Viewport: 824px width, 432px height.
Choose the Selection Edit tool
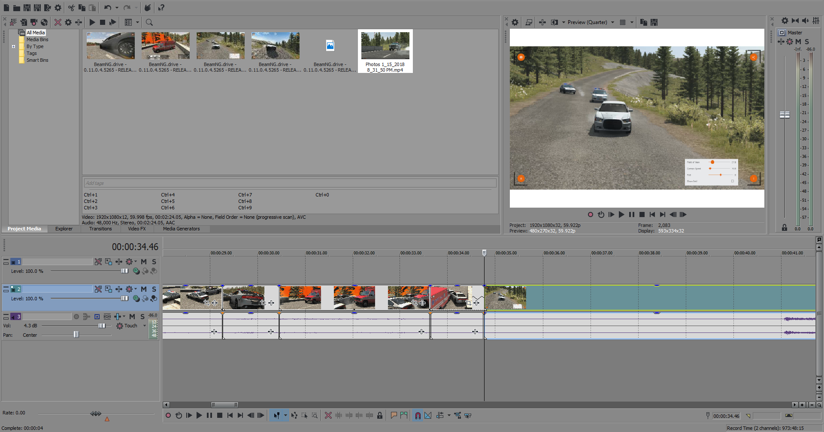coord(304,415)
